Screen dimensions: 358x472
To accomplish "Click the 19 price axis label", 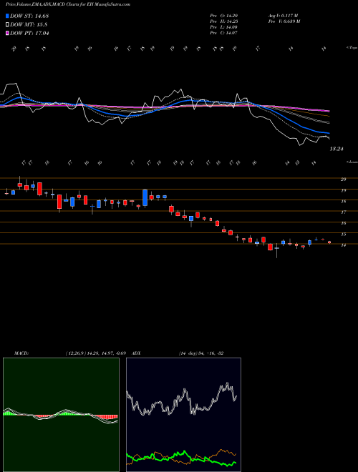I will point(343,190).
